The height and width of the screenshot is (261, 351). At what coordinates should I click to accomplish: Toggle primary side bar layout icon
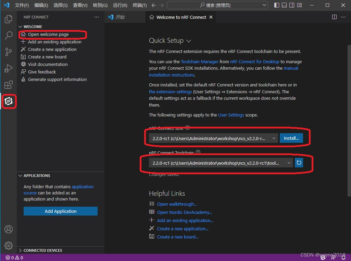click(x=277, y=5)
